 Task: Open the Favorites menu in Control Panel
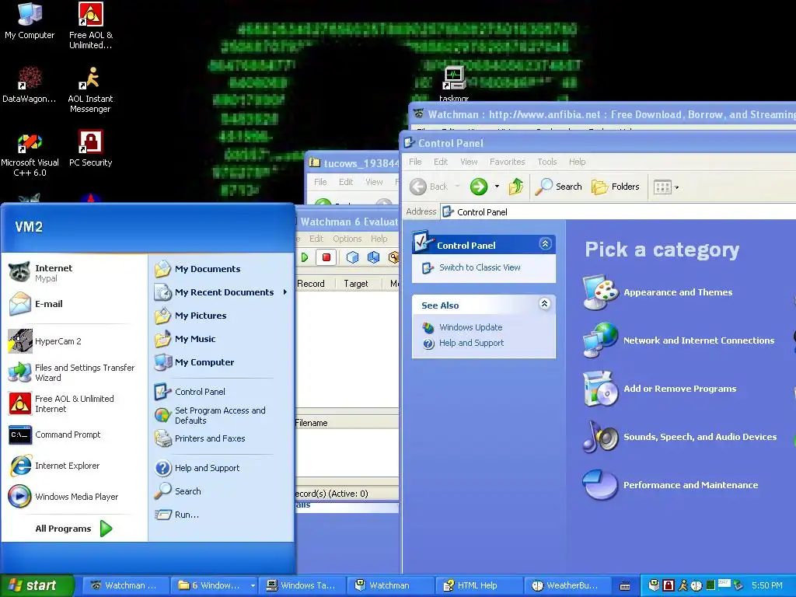(x=507, y=162)
